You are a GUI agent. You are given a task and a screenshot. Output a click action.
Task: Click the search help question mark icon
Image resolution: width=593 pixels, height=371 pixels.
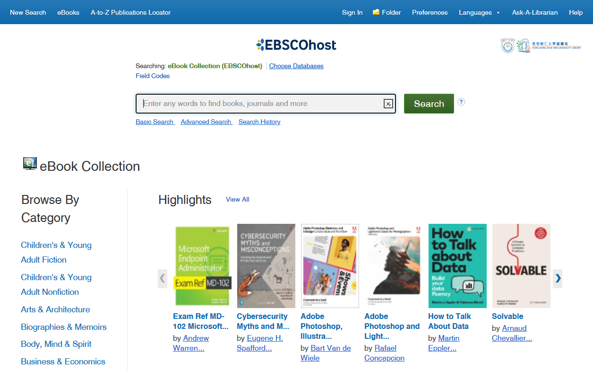(x=461, y=102)
